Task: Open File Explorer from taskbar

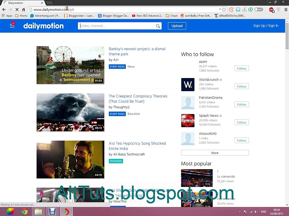Action: [x=38, y=212]
